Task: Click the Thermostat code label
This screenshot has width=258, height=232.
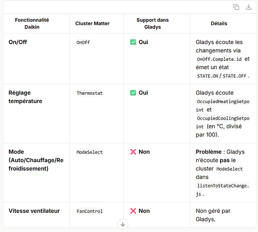Action: tap(90, 93)
